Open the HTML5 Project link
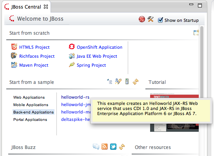 pos(34,47)
